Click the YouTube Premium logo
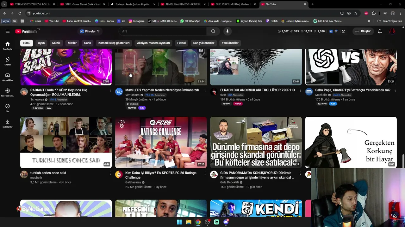 pyautogui.click(x=26, y=31)
